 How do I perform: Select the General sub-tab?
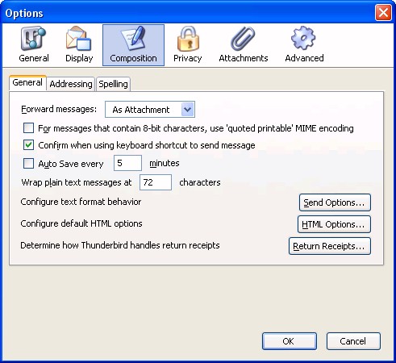(27, 82)
